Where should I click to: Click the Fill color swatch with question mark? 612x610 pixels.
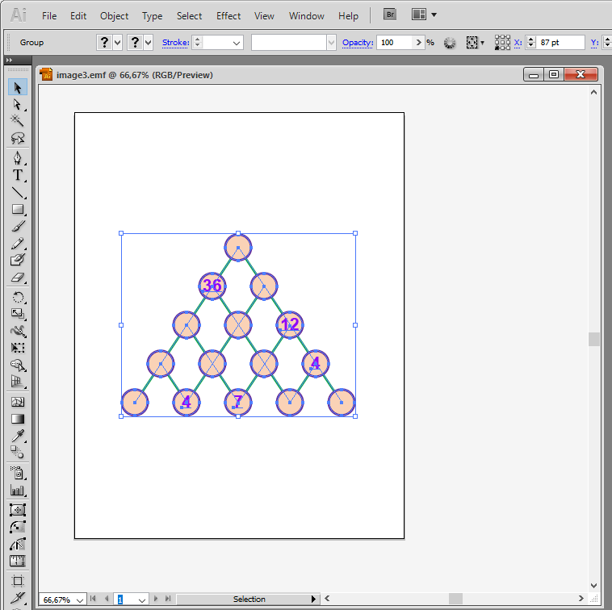105,43
